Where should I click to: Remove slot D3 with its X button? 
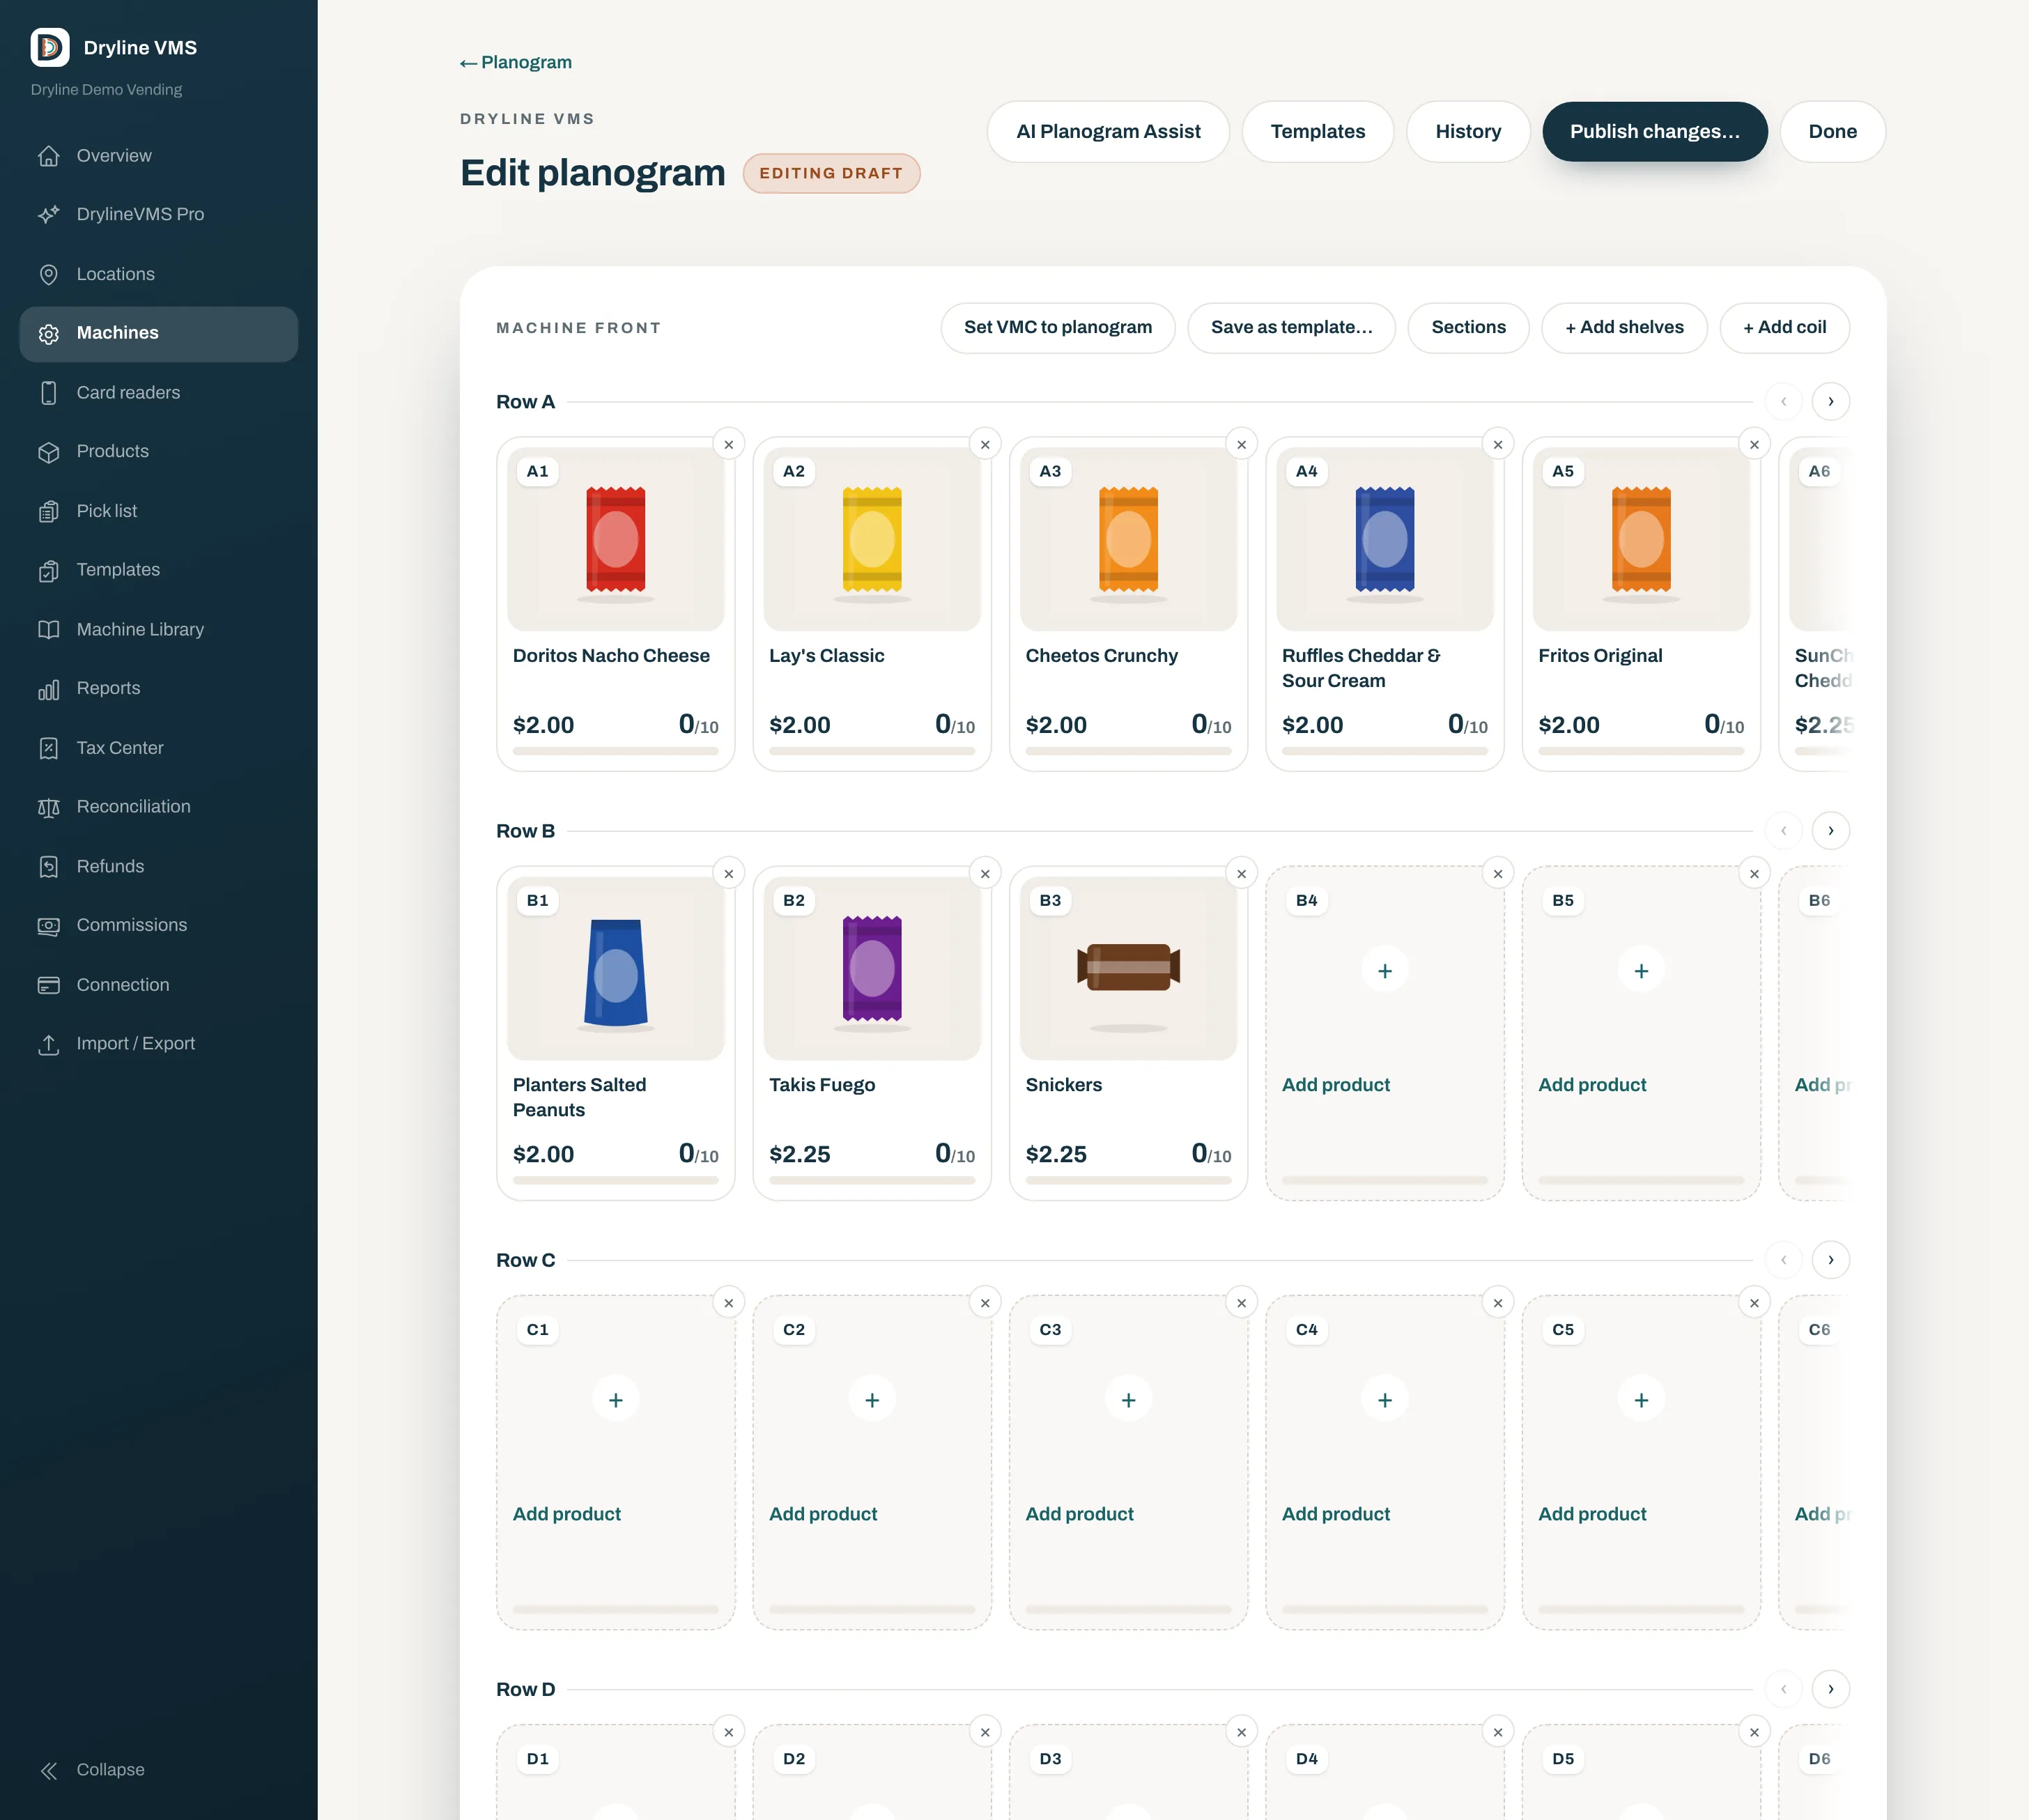coord(1241,1732)
